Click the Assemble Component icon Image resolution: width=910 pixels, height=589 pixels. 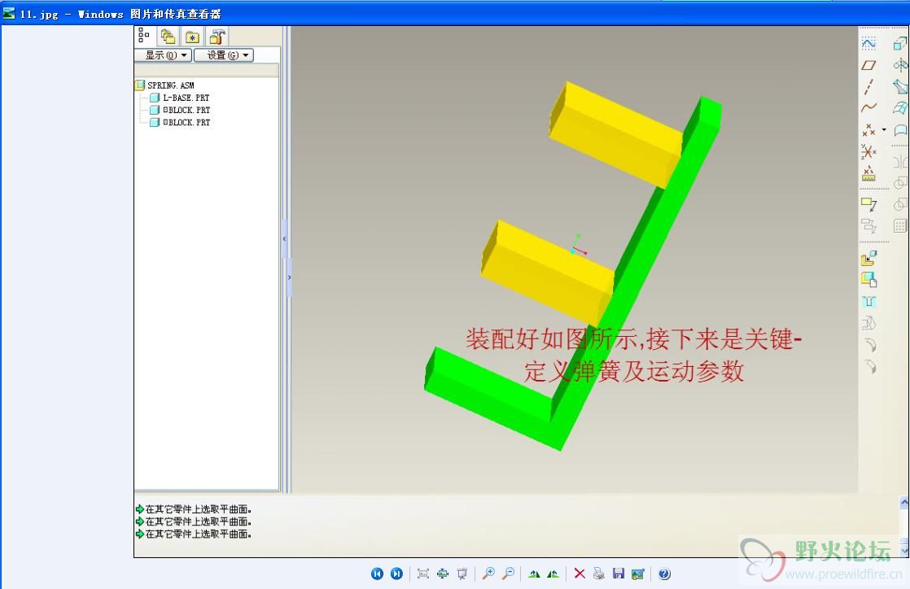point(868,258)
